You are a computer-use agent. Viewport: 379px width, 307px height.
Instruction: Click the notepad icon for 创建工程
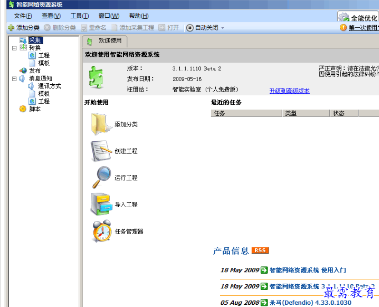point(101,151)
